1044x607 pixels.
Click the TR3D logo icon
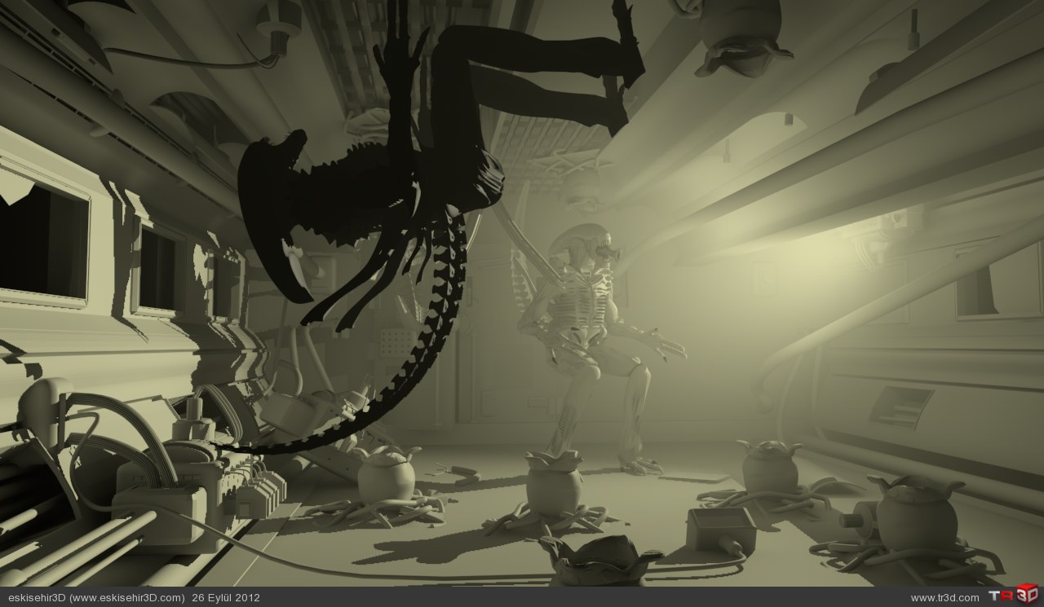tap(1012, 596)
